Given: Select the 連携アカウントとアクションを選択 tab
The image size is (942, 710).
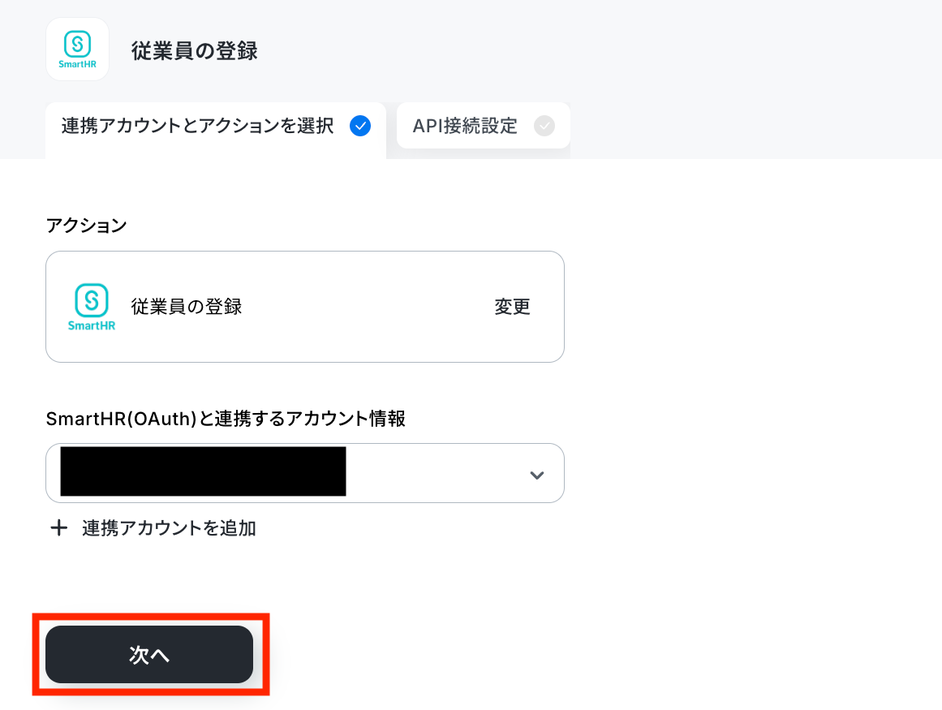Looking at the screenshot, I should 216,129.
